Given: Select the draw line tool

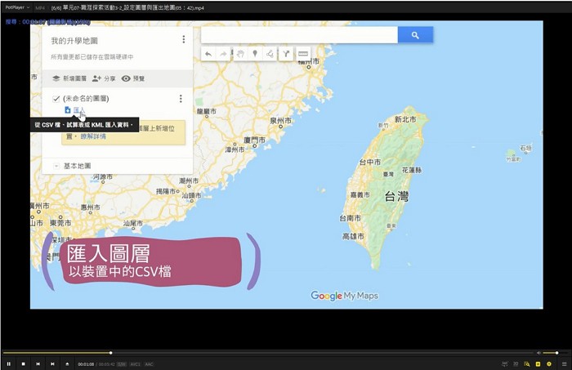Looking at the screenshot, I should pos(270,54).
